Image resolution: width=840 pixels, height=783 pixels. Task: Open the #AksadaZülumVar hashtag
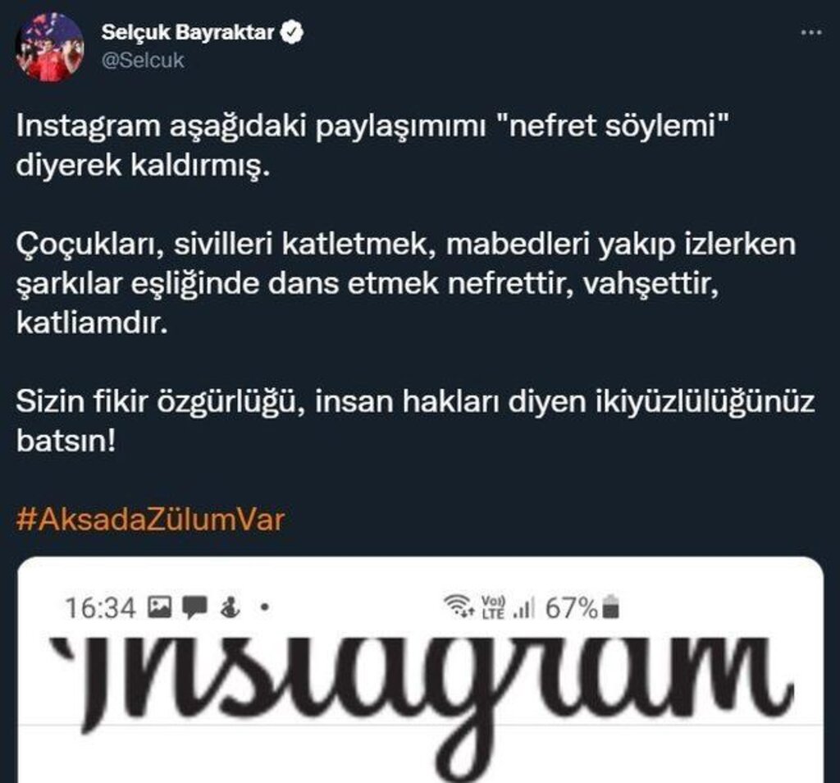(150, 520)
